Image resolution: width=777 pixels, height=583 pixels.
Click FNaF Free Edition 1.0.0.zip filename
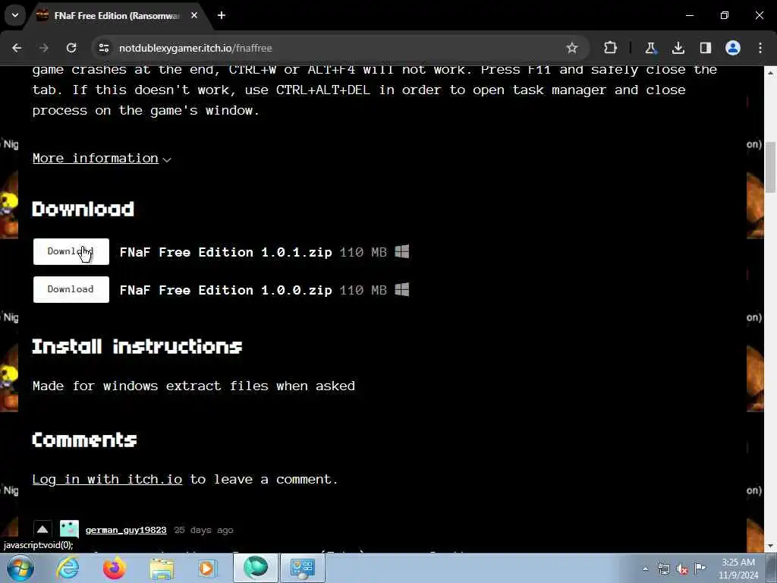tap(225, 290)
